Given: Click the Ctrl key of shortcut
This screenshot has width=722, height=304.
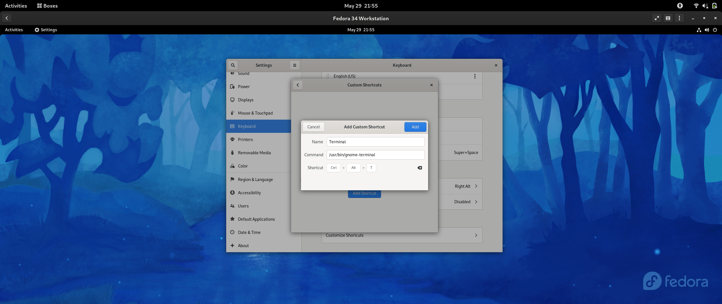Looking at the screenshot, I should (334, 168).
